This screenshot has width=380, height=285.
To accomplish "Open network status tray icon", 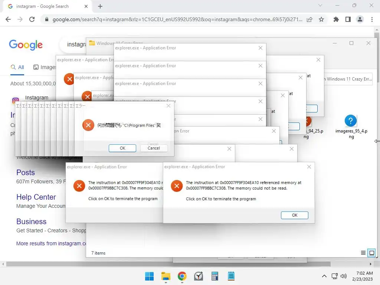I will [x=335, y=276].
